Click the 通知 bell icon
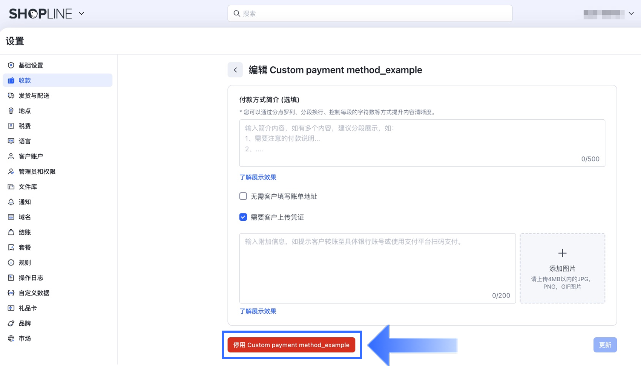The height and width of the screenshot is (366, 641). pyautogui.click(x=11, y=202)
